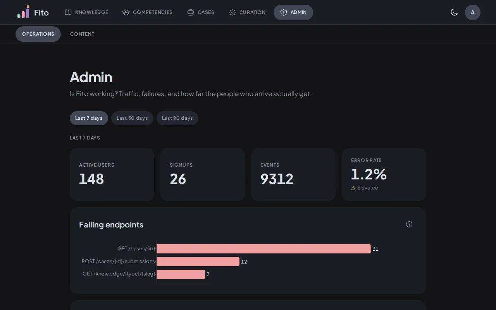Viewport: 496px width, 310px height.
Task: Click the GET /knowledge/{type}/{slug} label
Action: coord(119,274)
